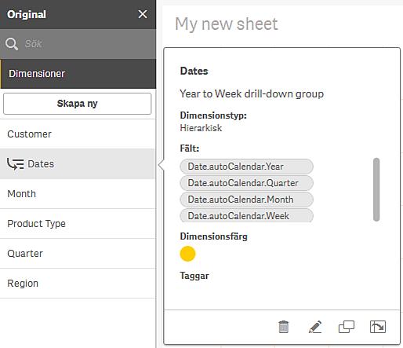Click the drill-down icon beside Dates
This screenshot has width=403, height=348.
click(16, 164)
